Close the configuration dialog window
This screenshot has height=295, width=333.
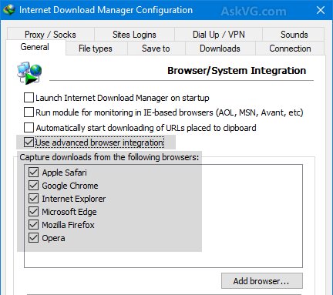pos(321,10)
